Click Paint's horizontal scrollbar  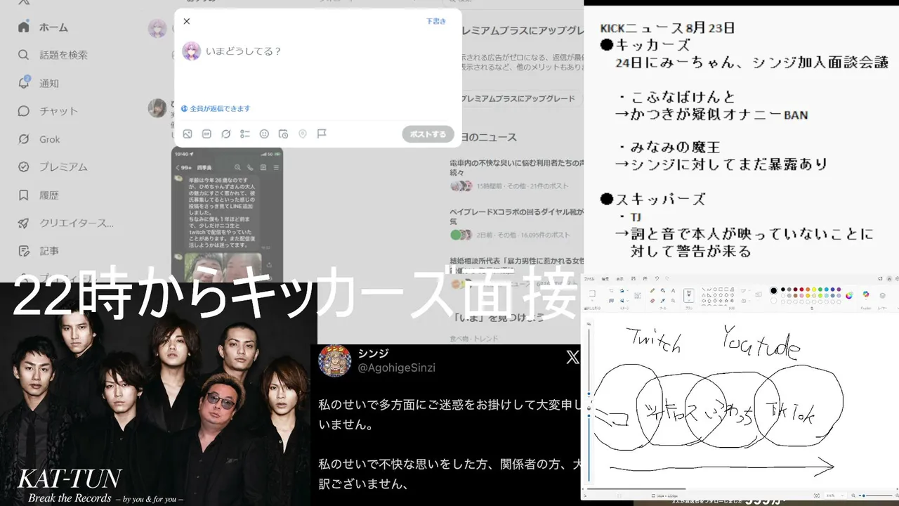636,488
